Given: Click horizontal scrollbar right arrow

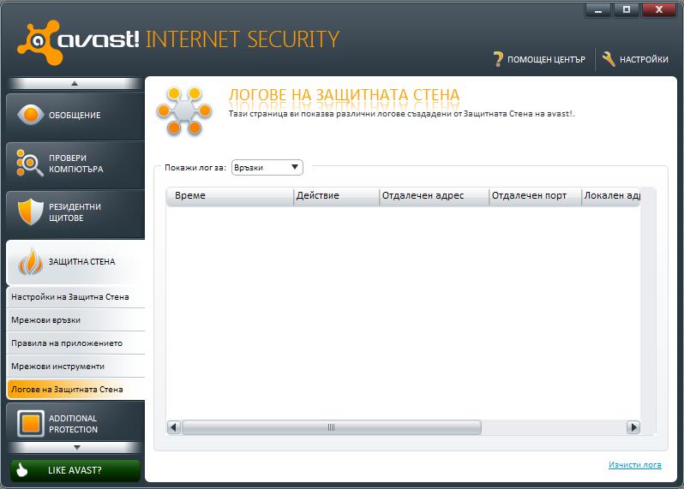Looking at the screenshot, I should coord(633,427).
